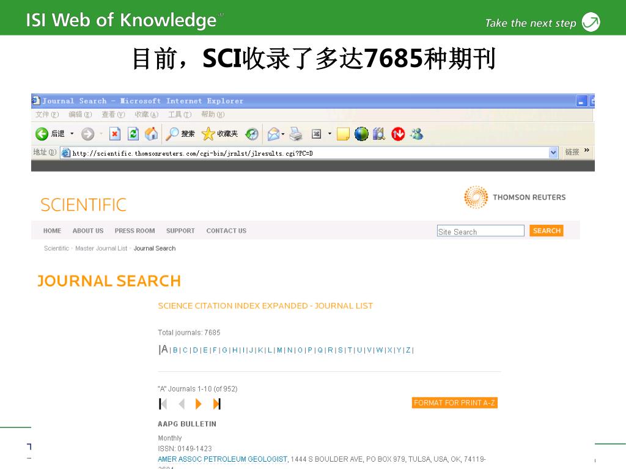
Task: Click the Scientific breadcrumb link
Action: (56, 248)
